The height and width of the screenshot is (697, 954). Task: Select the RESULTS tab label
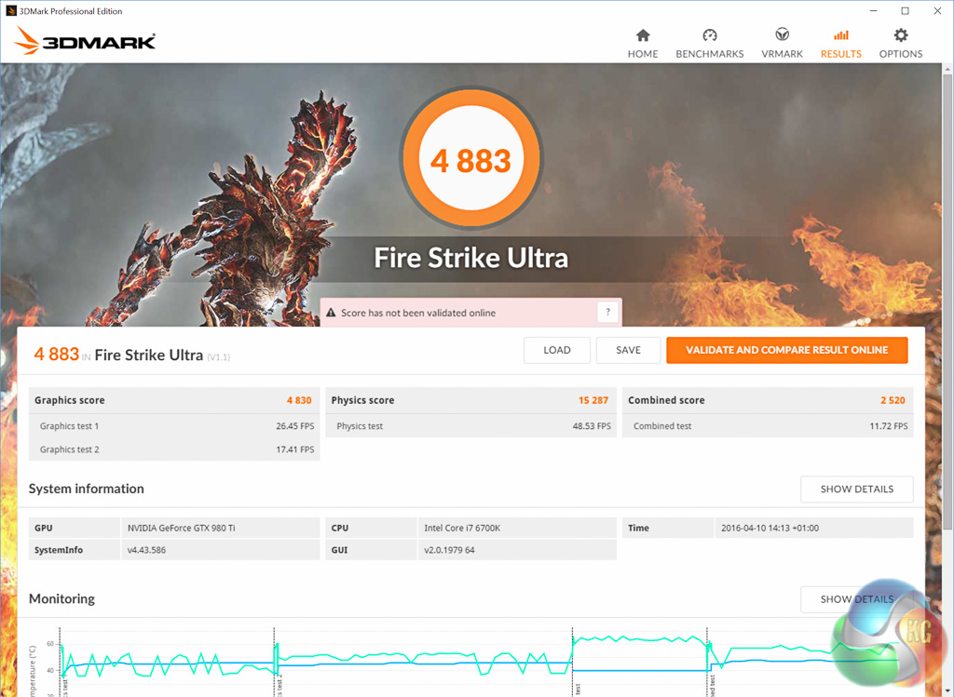click(841, 53)
